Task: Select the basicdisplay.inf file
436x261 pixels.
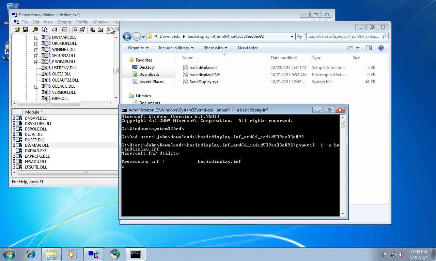Action: (x=203, y=68)
